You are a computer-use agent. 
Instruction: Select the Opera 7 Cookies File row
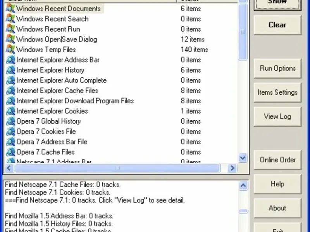121,131
